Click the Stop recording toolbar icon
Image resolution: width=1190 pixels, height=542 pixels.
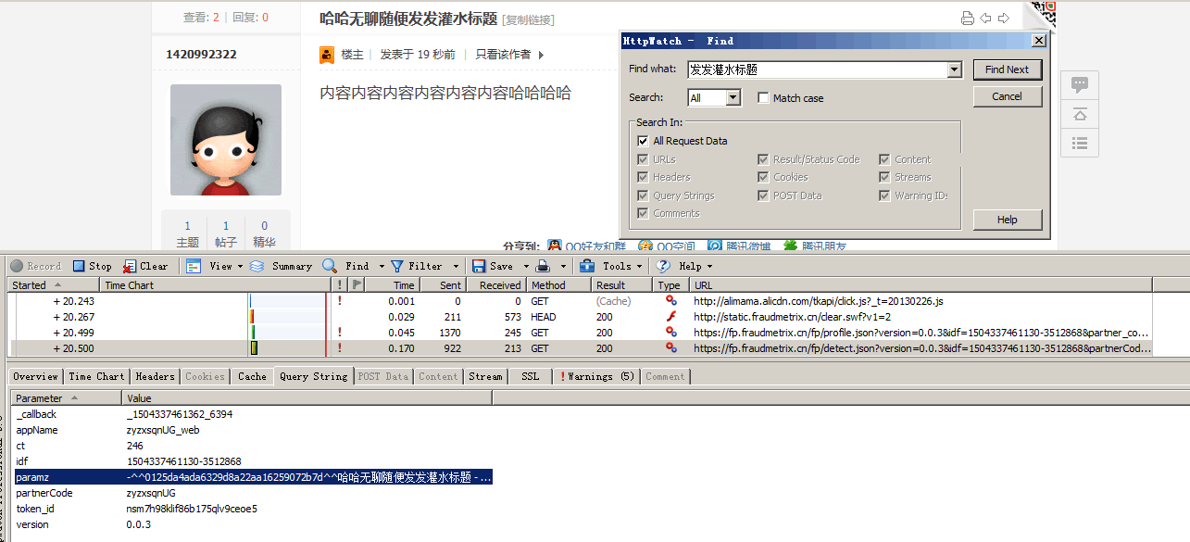(x=80, y=266)
